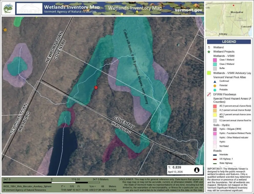Click the US Highway red line symbol
The image size is (254, 194).
point(215,159)
